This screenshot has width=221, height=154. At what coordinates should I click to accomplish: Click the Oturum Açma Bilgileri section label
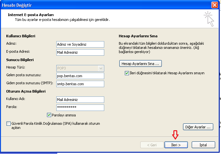[26, 91]
